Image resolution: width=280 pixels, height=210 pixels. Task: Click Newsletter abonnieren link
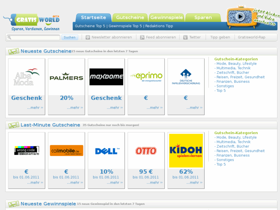point(112,37)
